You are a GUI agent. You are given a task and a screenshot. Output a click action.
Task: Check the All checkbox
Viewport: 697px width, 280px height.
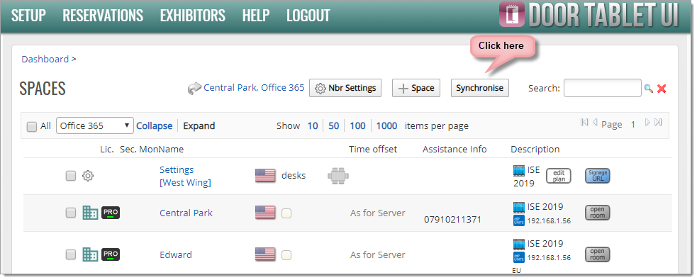tap(32, 127)
